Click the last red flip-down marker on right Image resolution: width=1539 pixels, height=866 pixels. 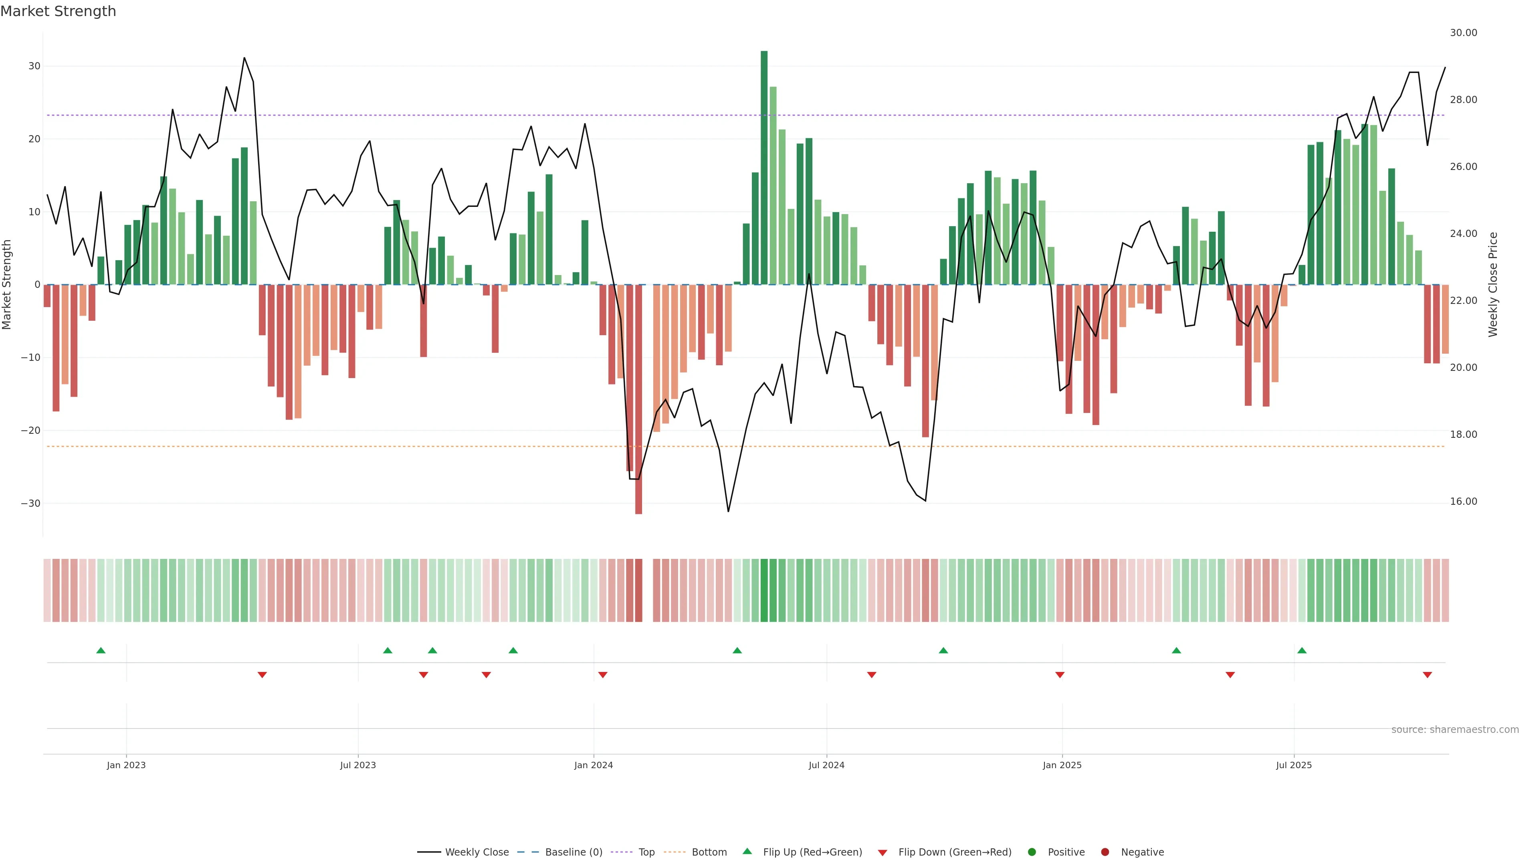(x=1427, y=675)
